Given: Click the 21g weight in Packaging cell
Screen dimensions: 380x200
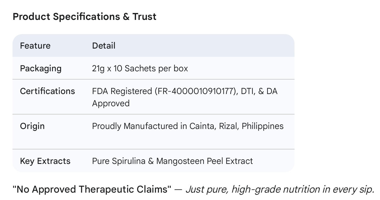Looking at the screenshot, I should coord(98,68).
